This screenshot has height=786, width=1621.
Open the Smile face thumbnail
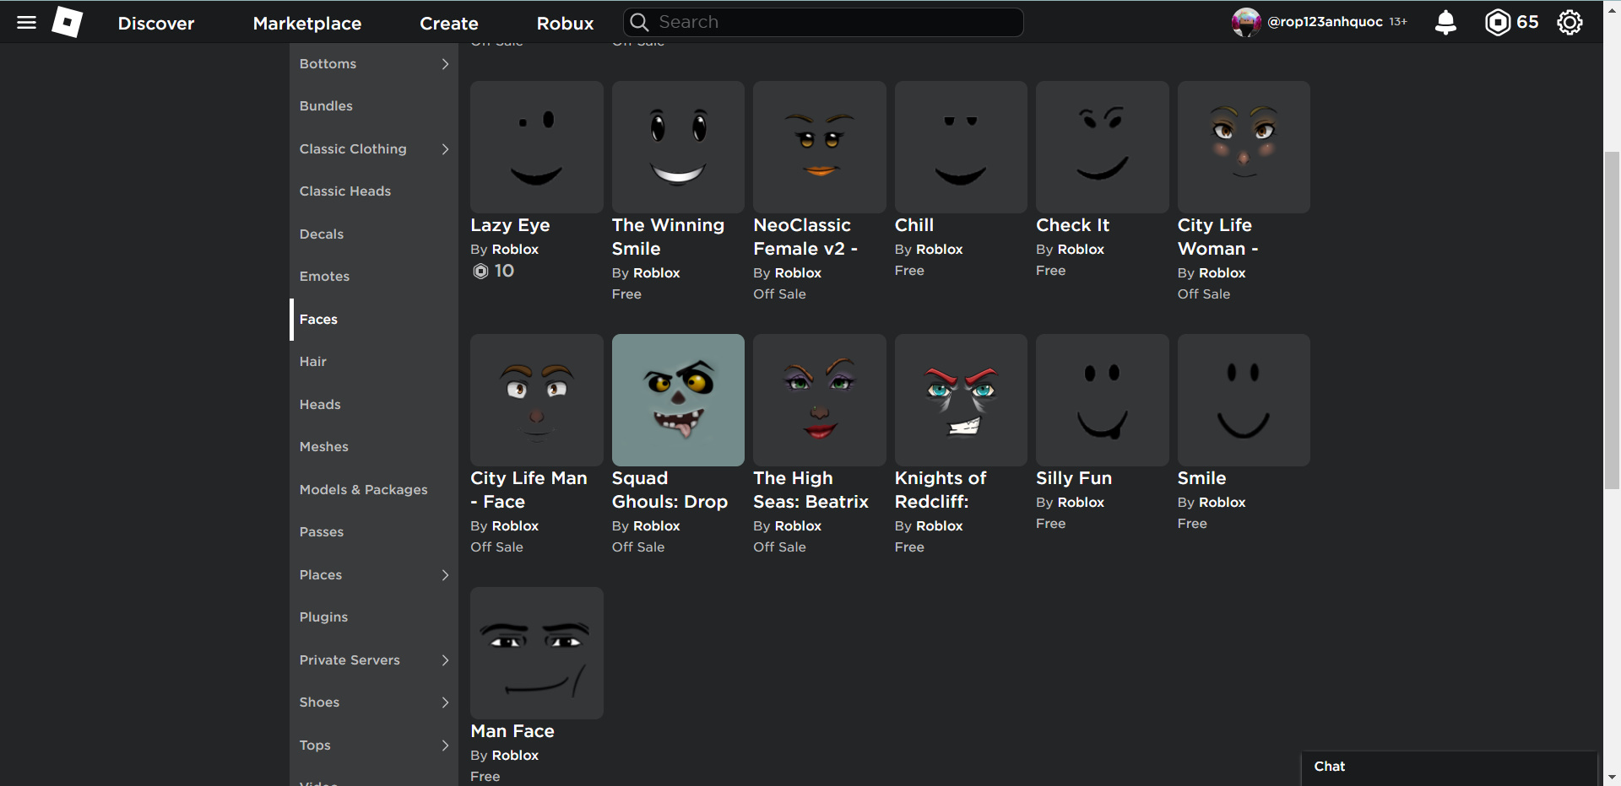(x=1244, y=400)
